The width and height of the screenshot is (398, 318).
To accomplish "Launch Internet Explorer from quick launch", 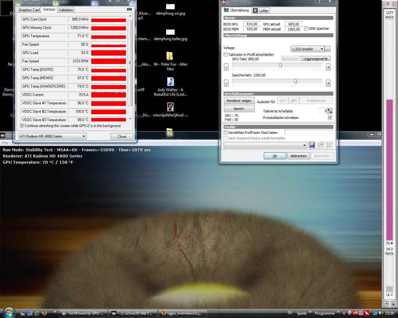I will (x=37, y=313).
